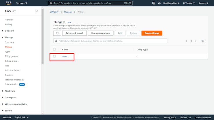Open Monitor in the sidebar
The image size is (214, 120).
click(9, 20)
